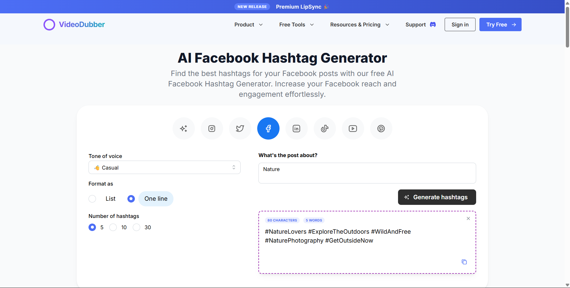
Task: Select the Instagram platform icon
Action: pyautogui.click(x=212, y=129)
